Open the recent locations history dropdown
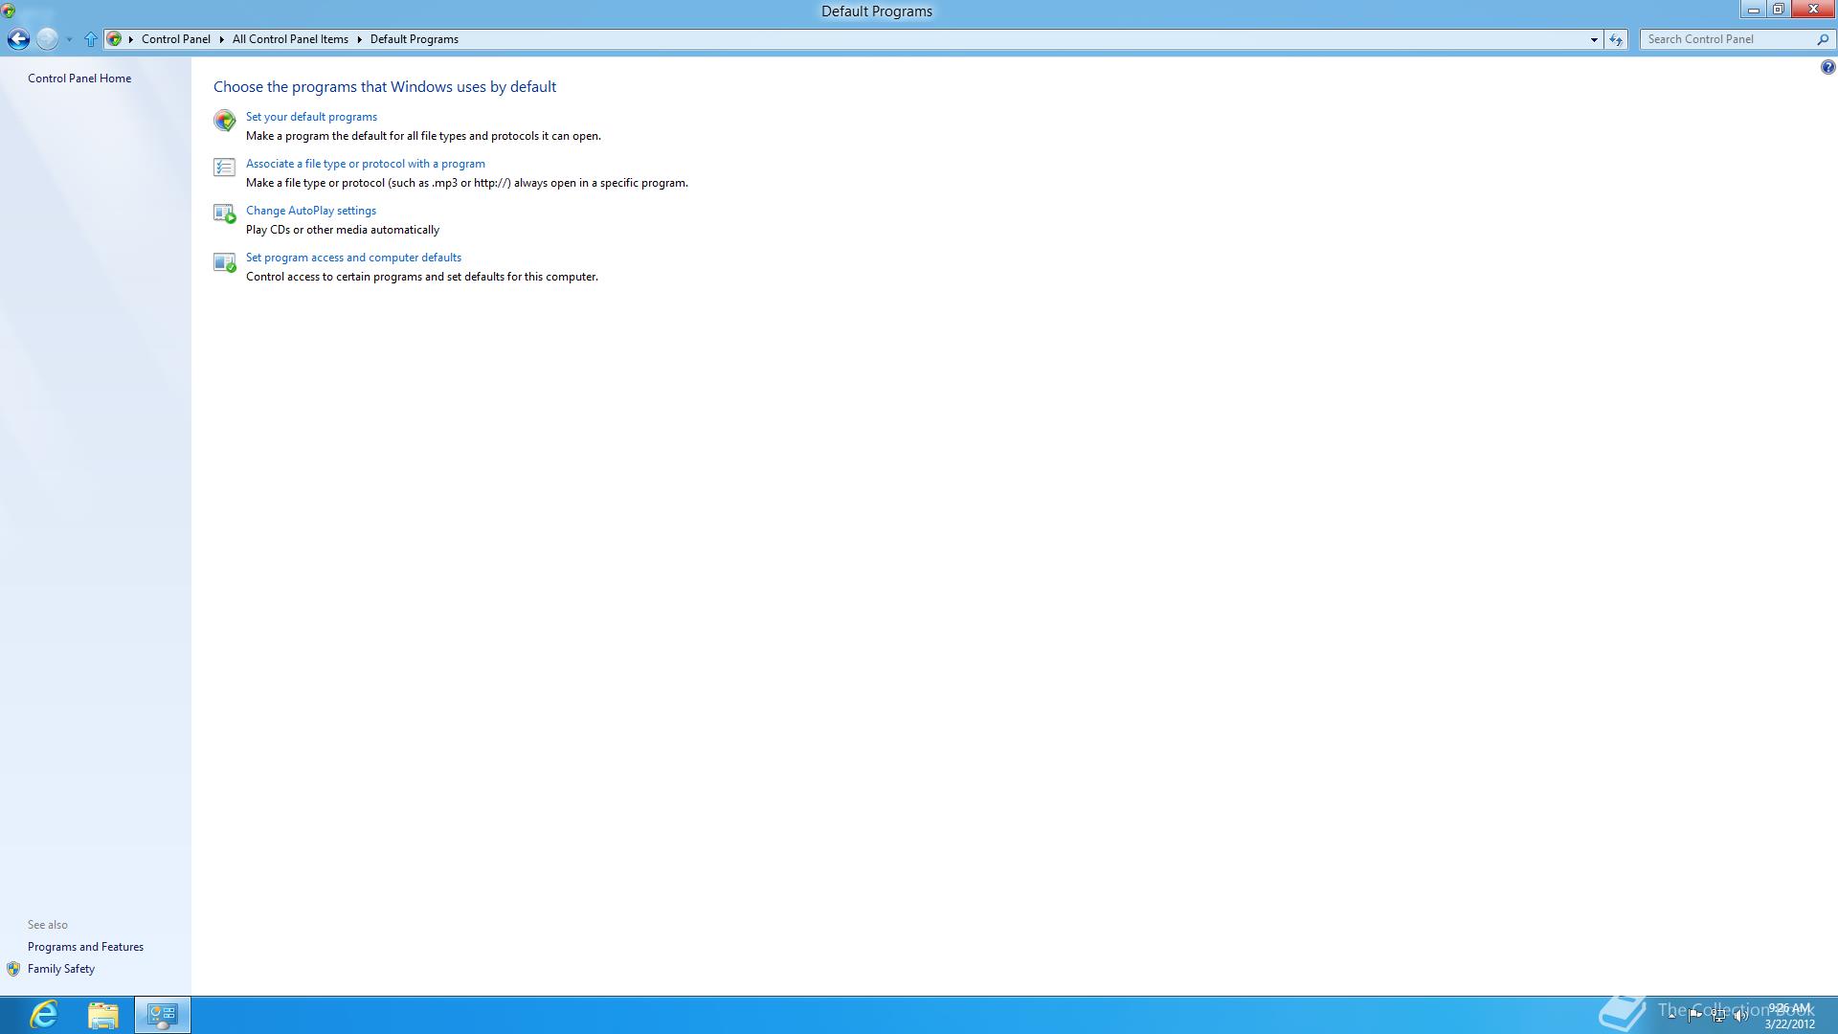The image size is (1838, 1034). [69, 39]
